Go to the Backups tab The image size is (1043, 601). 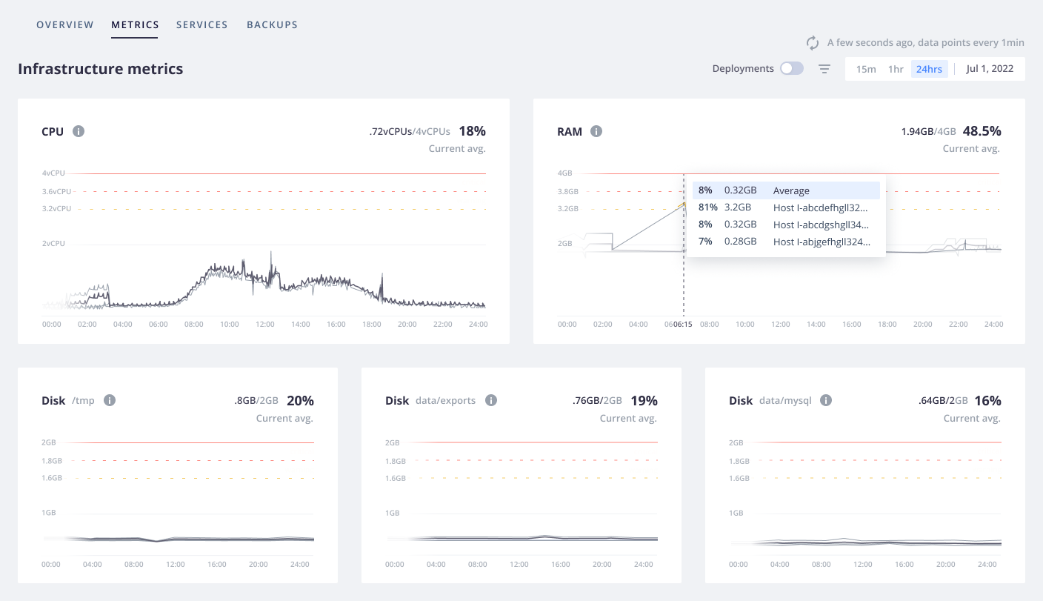pos(273,24)
